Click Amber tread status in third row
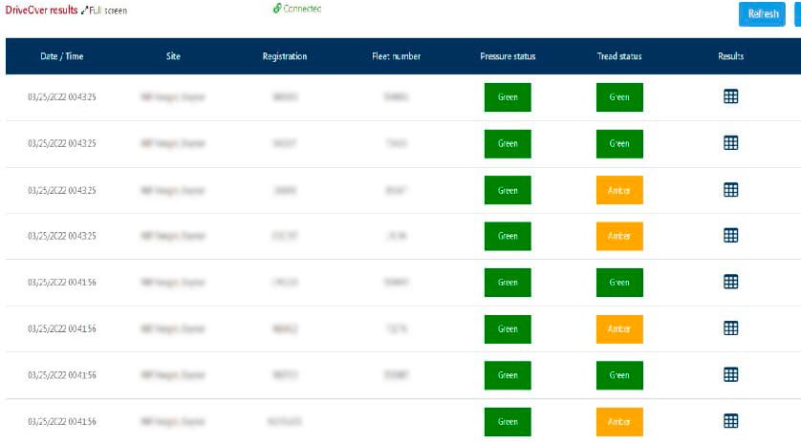801x443 pixels. pos(619,190)
